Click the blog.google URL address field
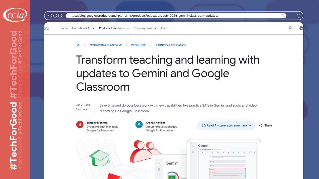 [177, 16]
